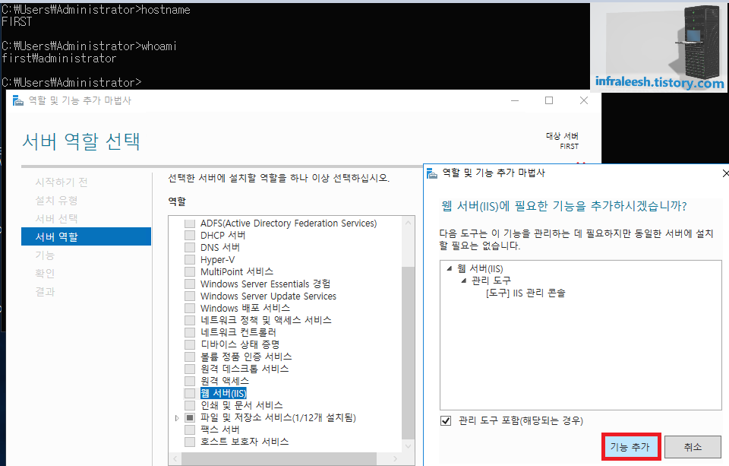729x466 pixels.
Task: Check the ADFS role checkbox
Action: (190, 223)
